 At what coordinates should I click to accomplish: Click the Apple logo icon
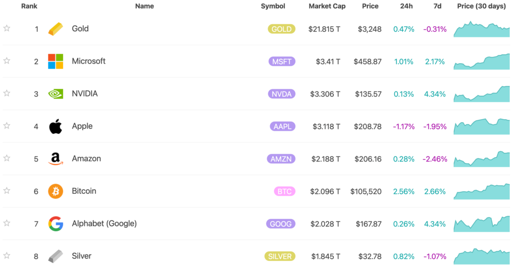pyautogui.click(x=56, y=126)
